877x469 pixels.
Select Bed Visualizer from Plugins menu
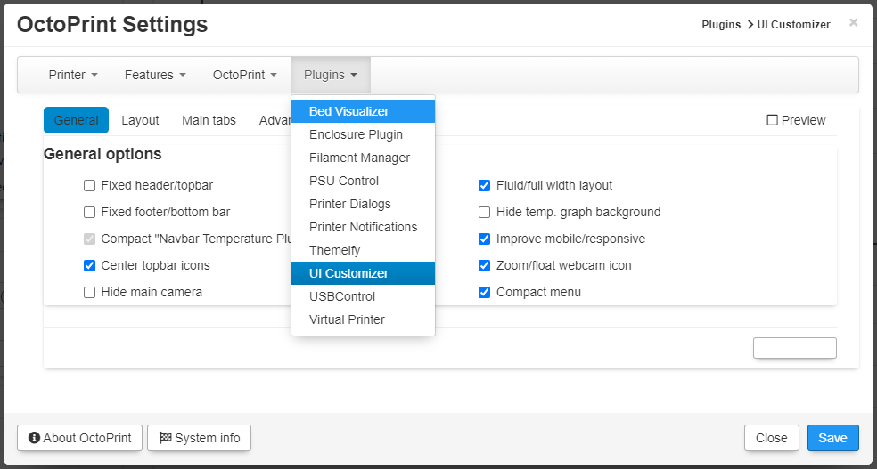click(x=363, y=111)
